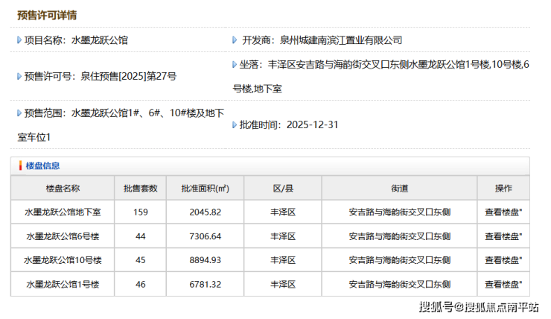Click the 批售套数 column header
551x319 pixels.
coord(141,189)
